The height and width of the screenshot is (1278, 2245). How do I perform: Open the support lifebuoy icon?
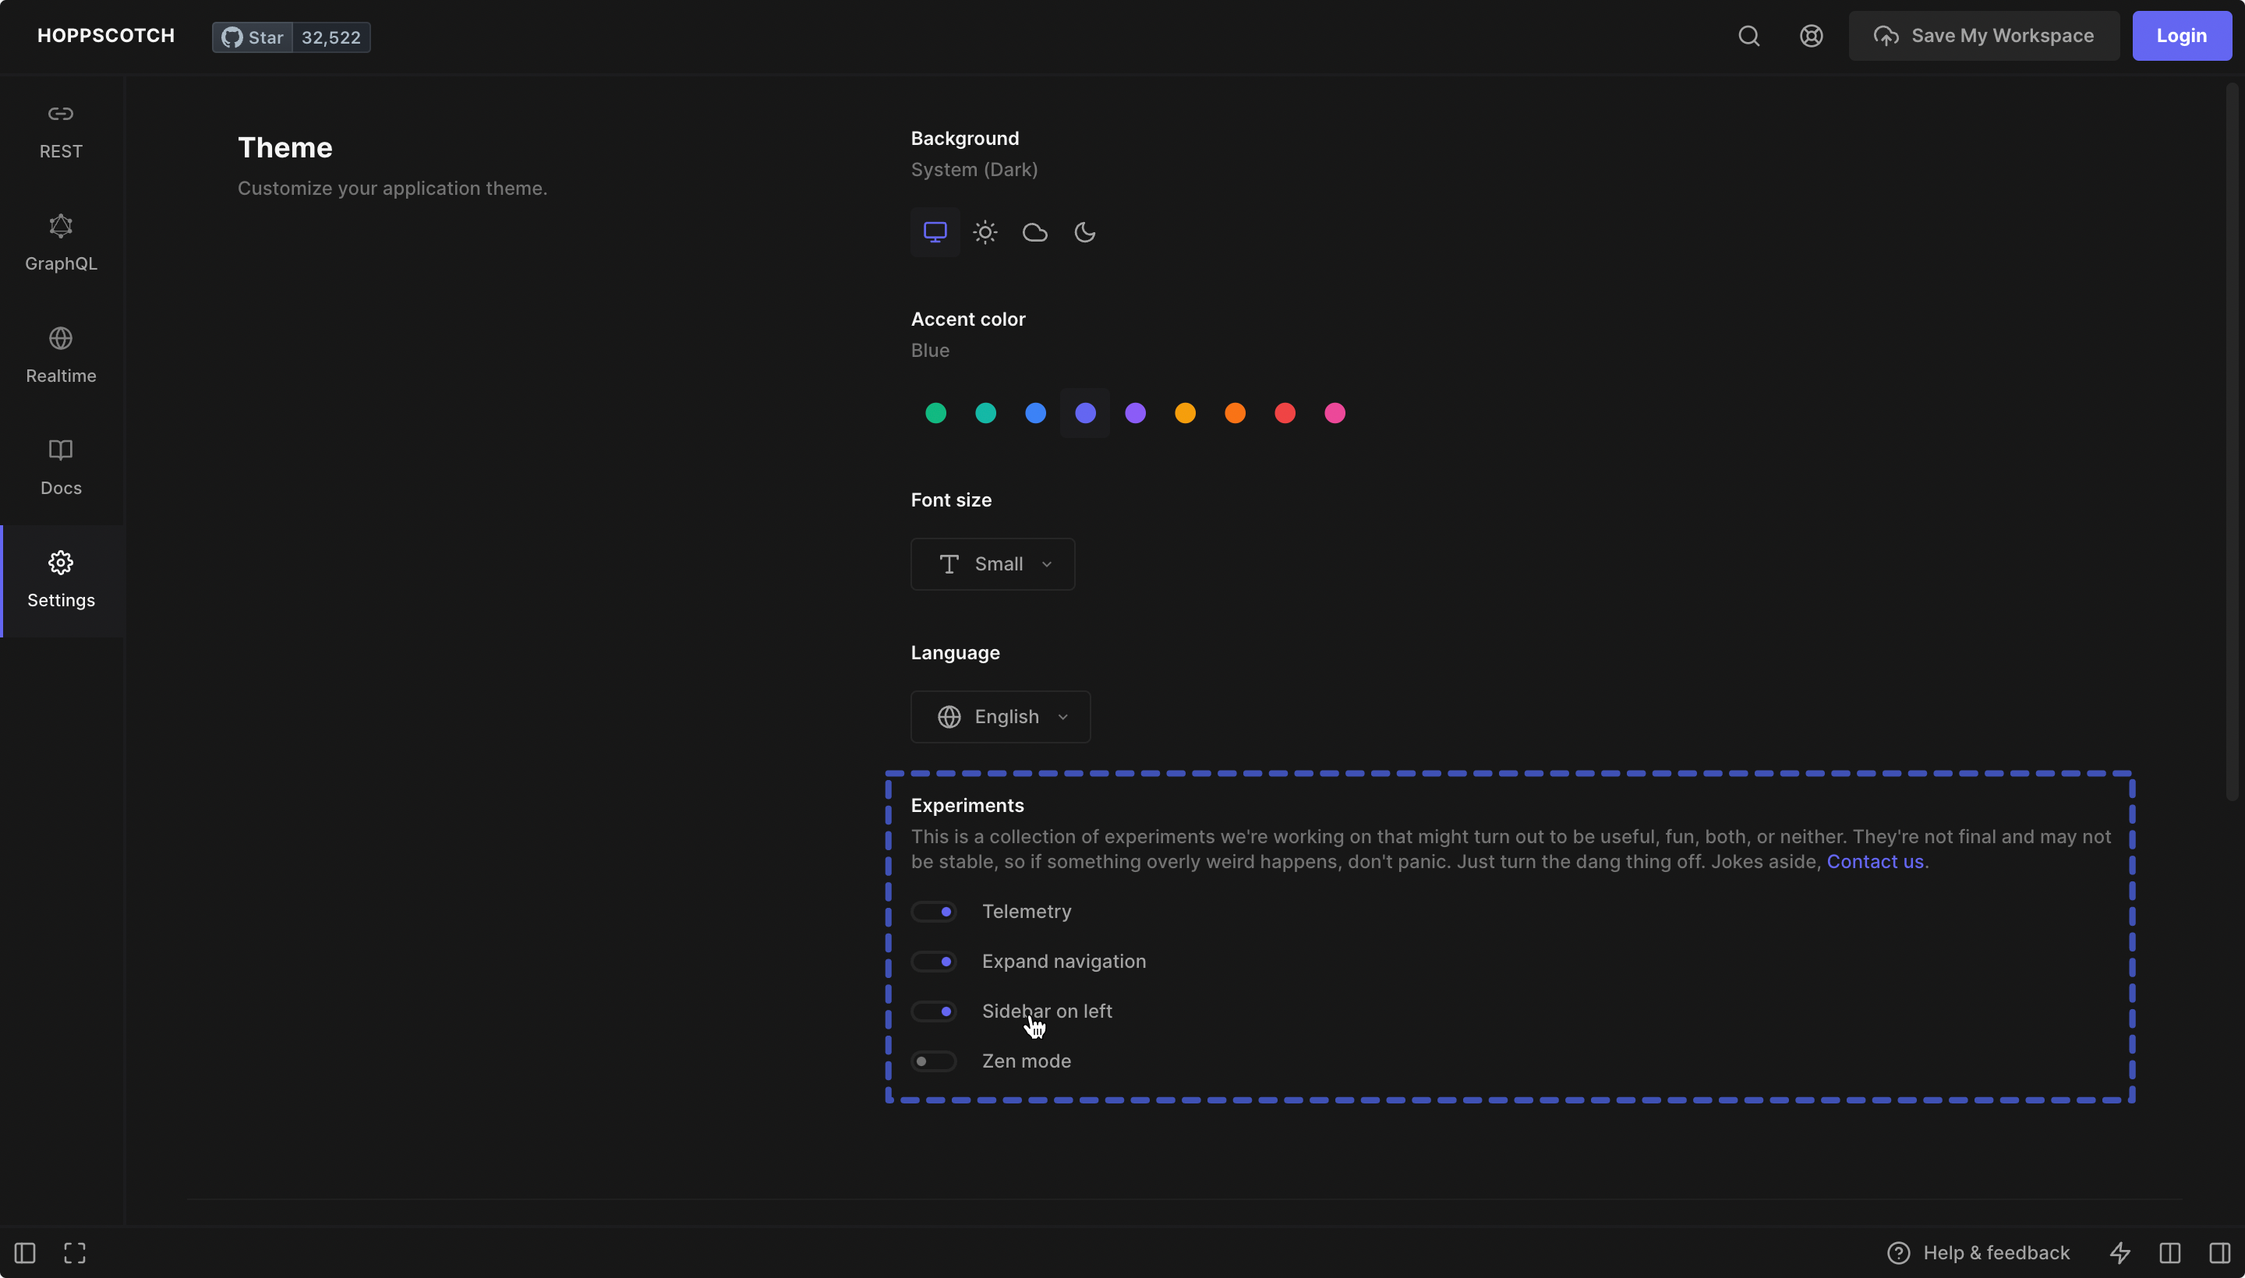(1810, 36)
